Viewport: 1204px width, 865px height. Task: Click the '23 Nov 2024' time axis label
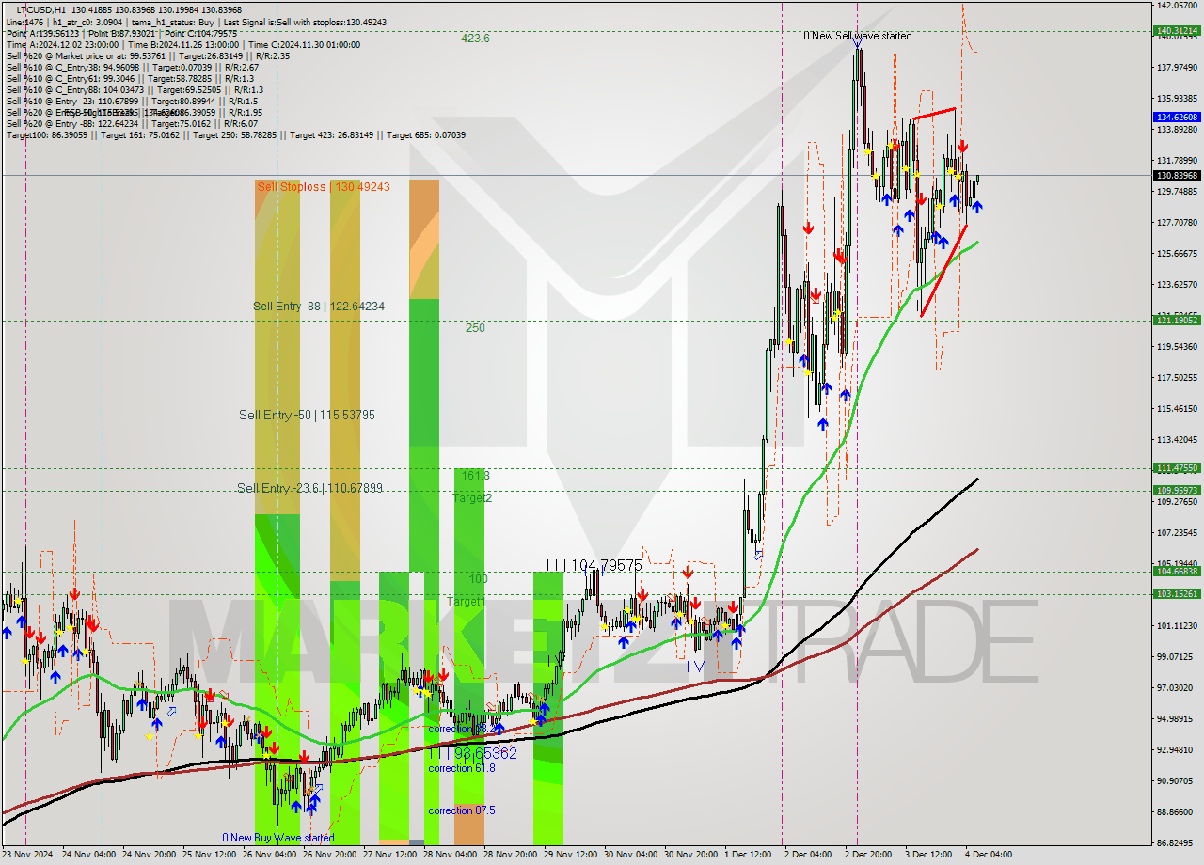pyautogui.click(x=27, y=856)
